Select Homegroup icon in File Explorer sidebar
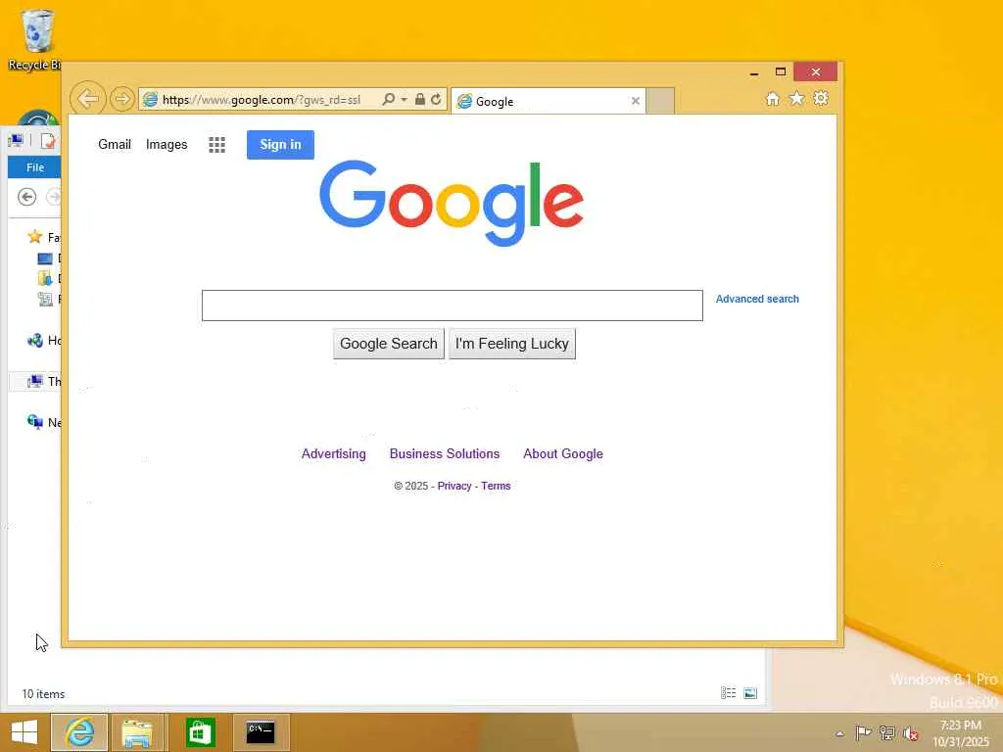This screenshot has width=1003, height=752. pyautogui.click(x=35, y=340)
